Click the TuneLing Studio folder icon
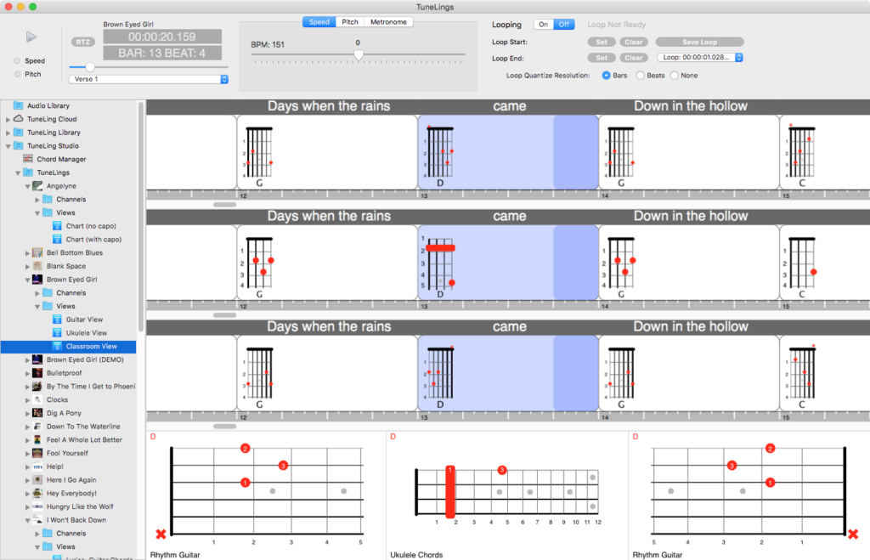 [x=19, y=145]
